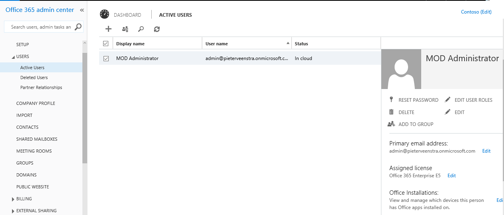Open SETUP in the navigation

[23, 45]
